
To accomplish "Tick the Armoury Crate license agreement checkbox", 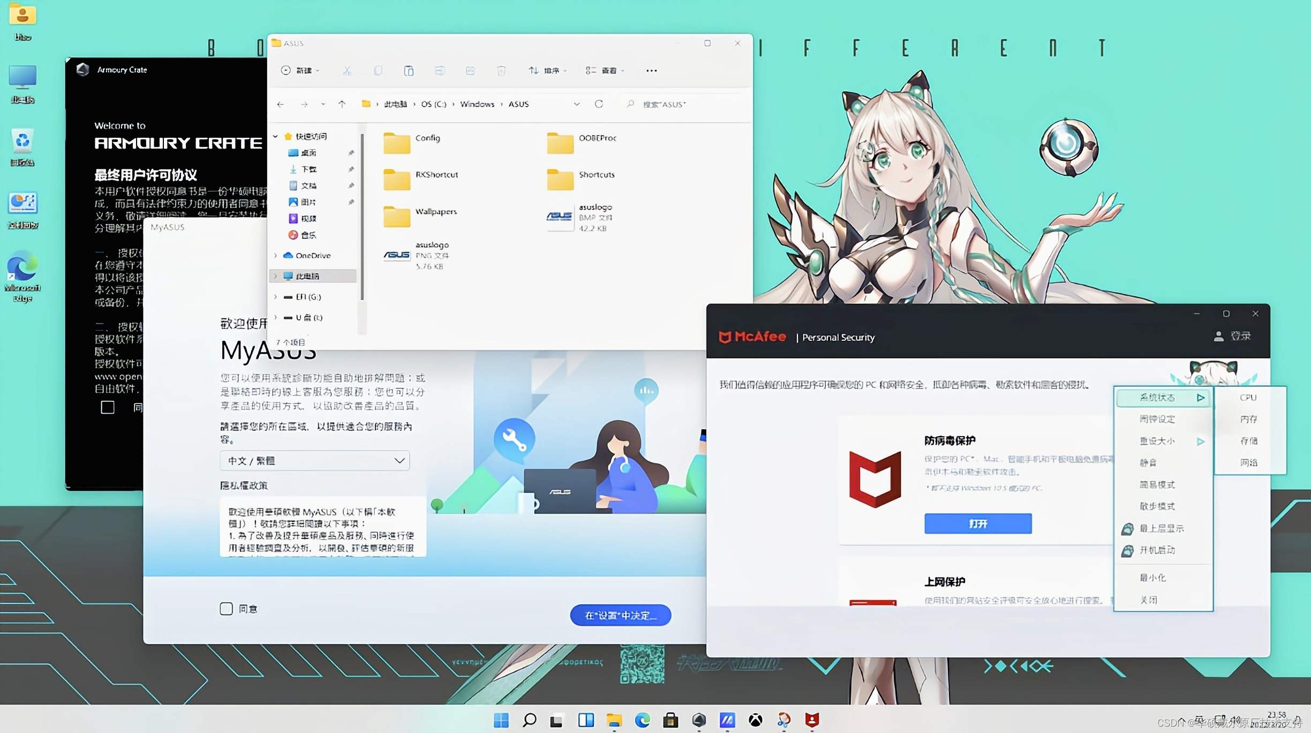I will (x=108, y=407).
